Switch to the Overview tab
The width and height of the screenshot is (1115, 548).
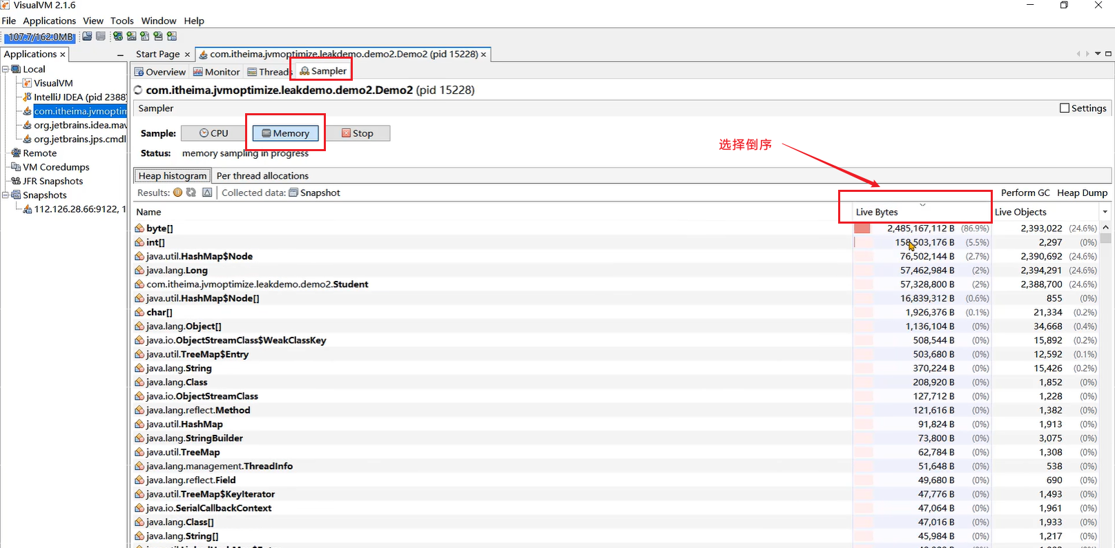click(x=160, y=72)
